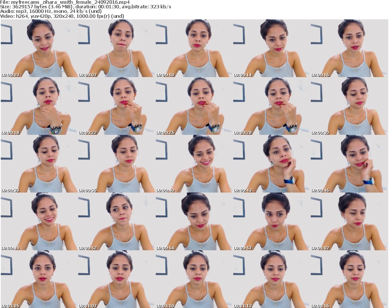Click the frame stamped 00:00:18
The width and height of the screenshot is (389, 308).
coord(39,106)
